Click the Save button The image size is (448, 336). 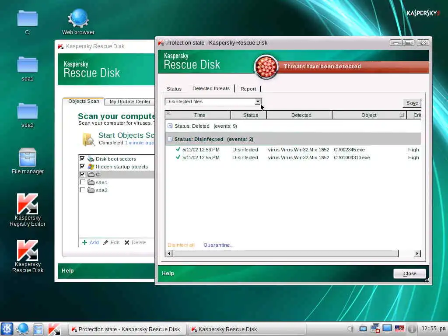point(412,103)
